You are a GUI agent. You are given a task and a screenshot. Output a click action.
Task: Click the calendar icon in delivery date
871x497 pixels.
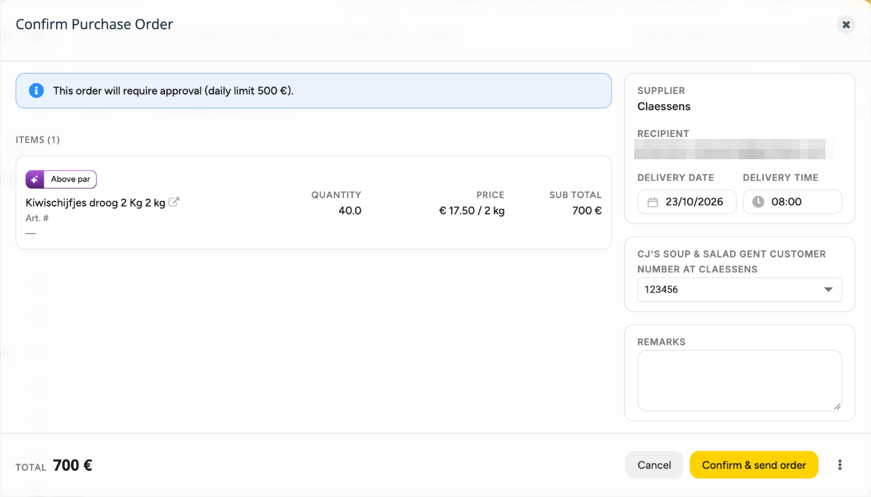tap(653, 202)
